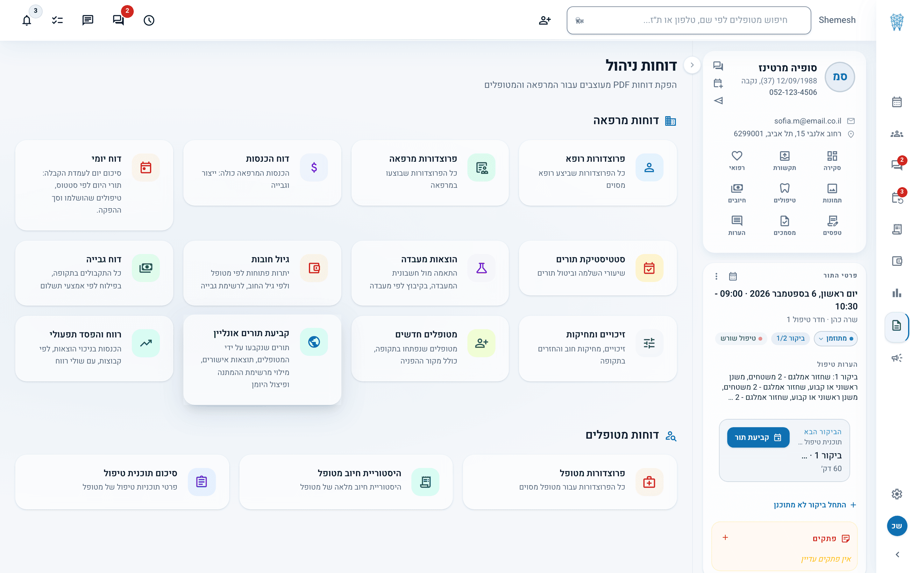The width and height of the screenshot is (917, 573).
Task: Open the טיפולים bookmark shortcut
Action: 784,193
